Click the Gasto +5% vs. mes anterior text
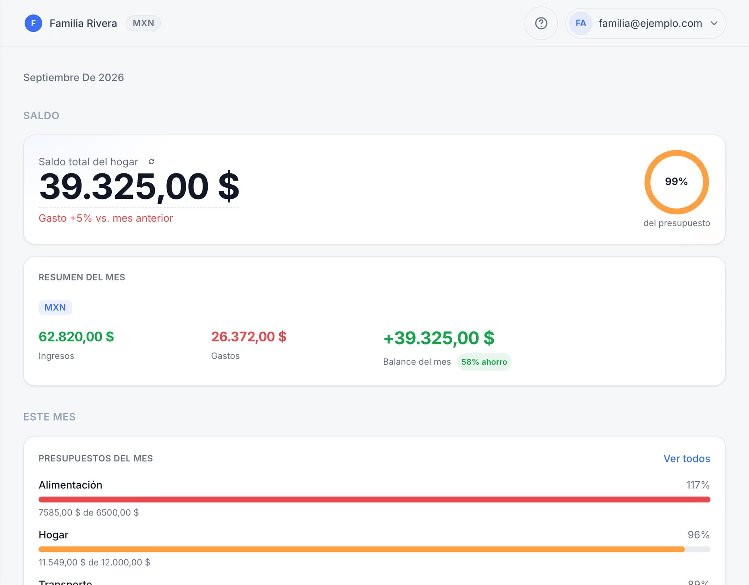The width and height of the screenshot is (749, 585). pyautogui.click(x=106, y=218)
